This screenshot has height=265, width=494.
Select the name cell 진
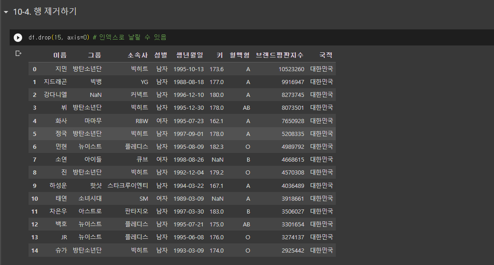click(x=64, y=173)
